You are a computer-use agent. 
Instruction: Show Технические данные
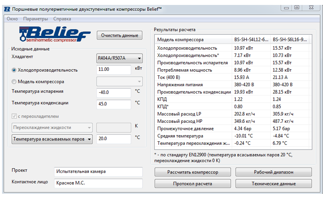(273, 183)
